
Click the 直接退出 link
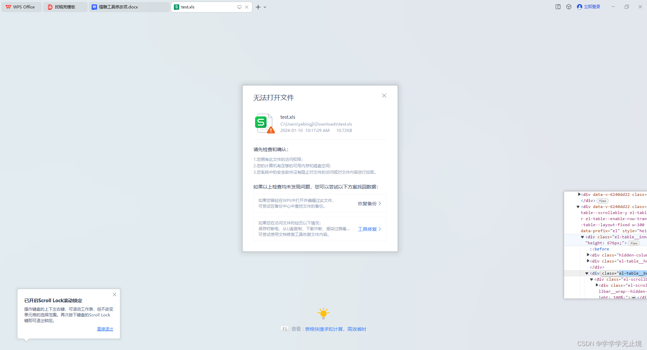pyautogui.click(x=105, y=329)
